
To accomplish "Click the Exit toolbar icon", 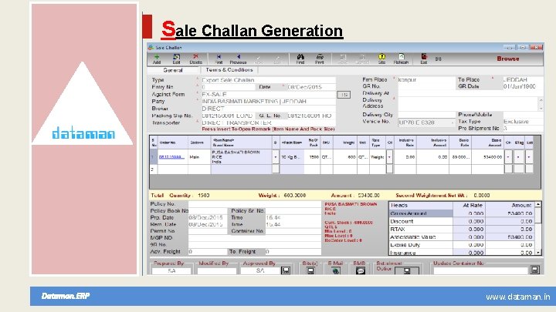I will (x=424, y=59).
